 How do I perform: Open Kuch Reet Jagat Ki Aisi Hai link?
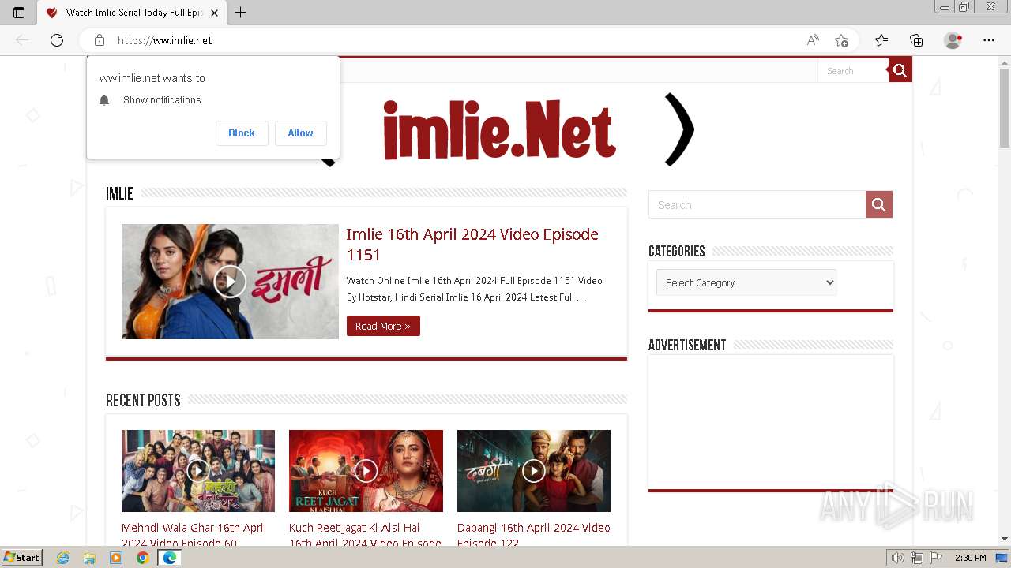click(365, 534)
